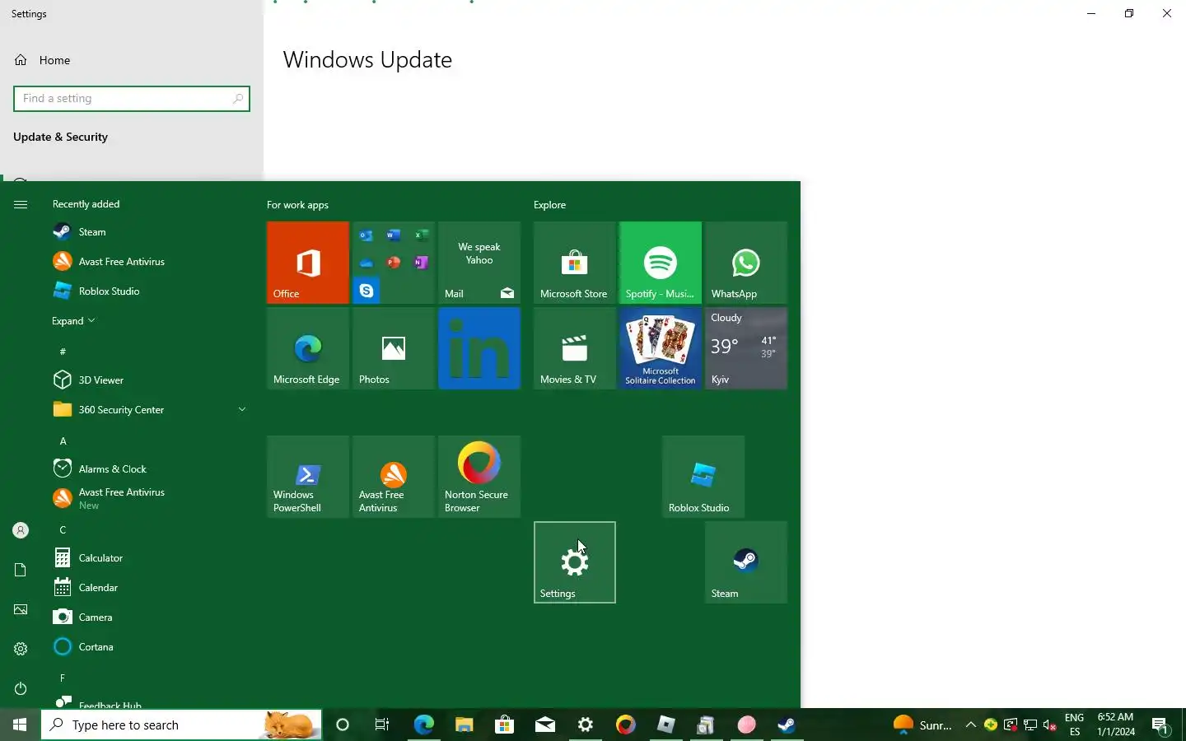Open Settings gear in the Start sidebar
Image resolution: width=1186 pixels, height=741 pixels.
click(21, 649)
